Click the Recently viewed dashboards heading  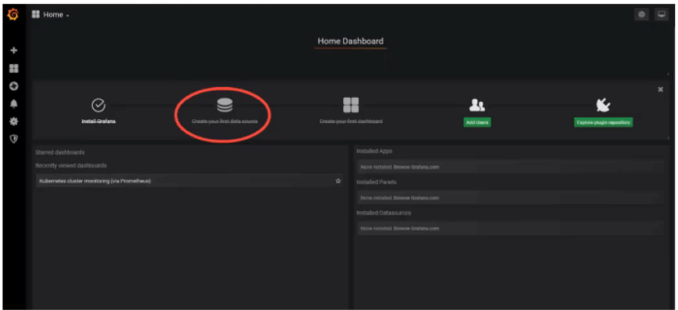tap(71, 165)
